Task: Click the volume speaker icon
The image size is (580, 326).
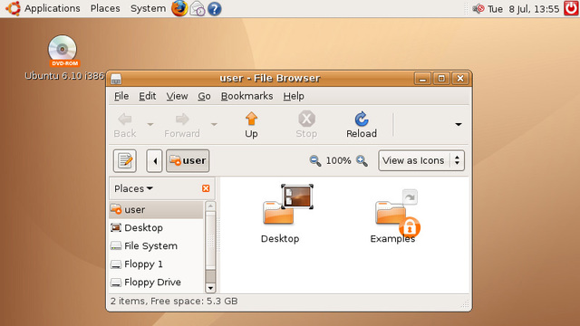Action: click(x=478, y=8)
